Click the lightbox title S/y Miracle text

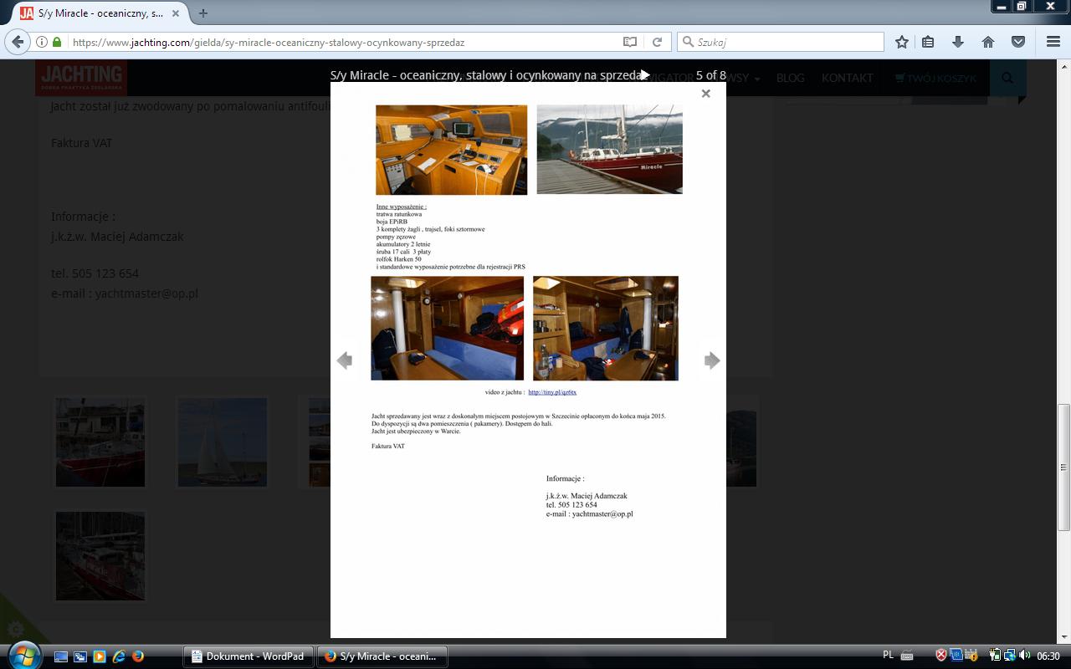[485, 75]
